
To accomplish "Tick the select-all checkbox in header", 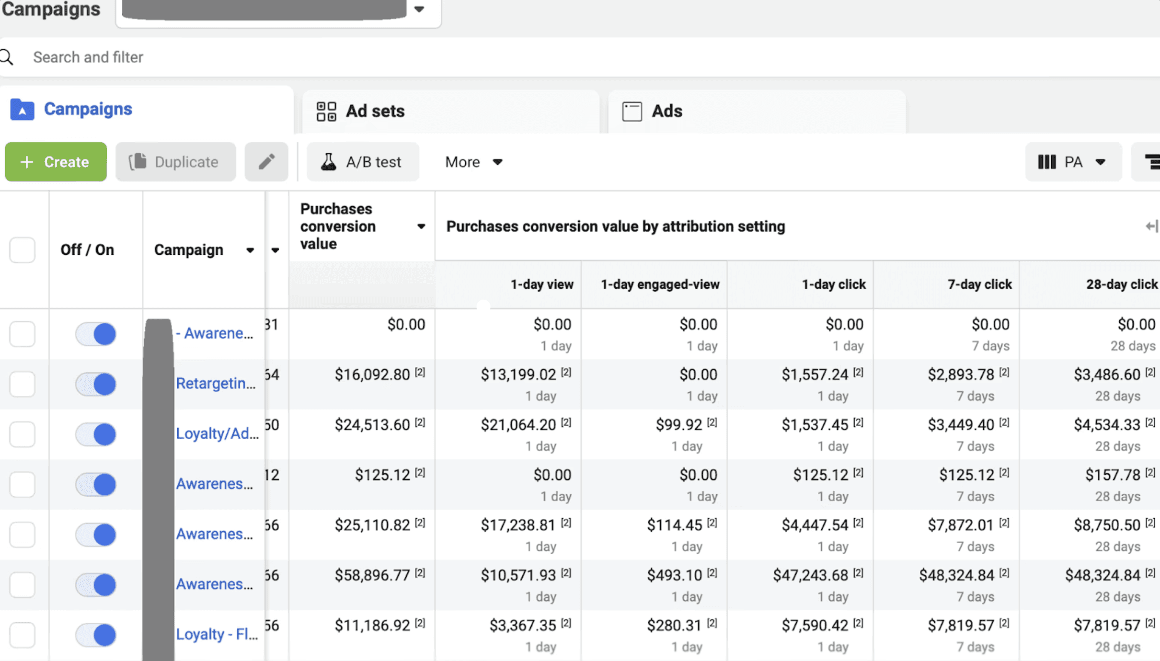I will click(22, 250).
